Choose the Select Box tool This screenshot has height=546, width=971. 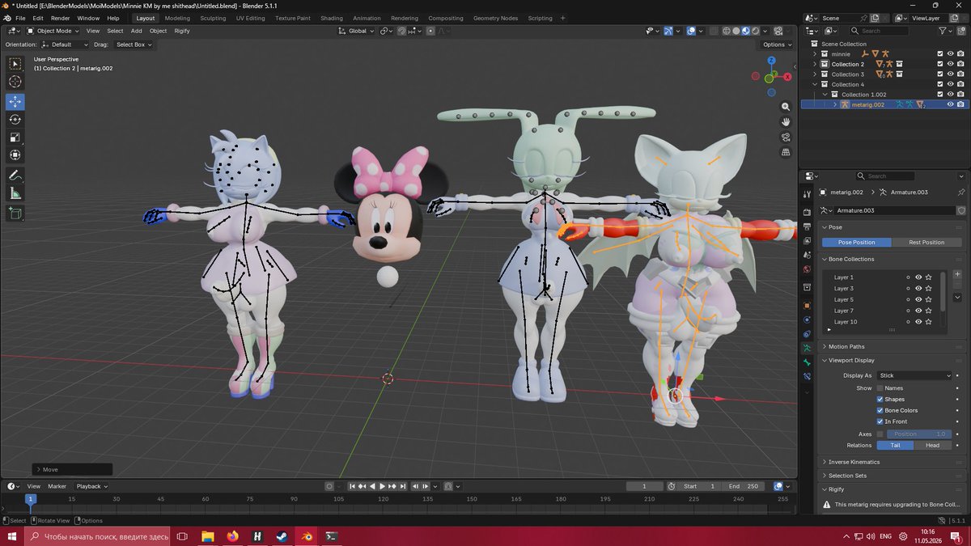[x=15, y=63]
